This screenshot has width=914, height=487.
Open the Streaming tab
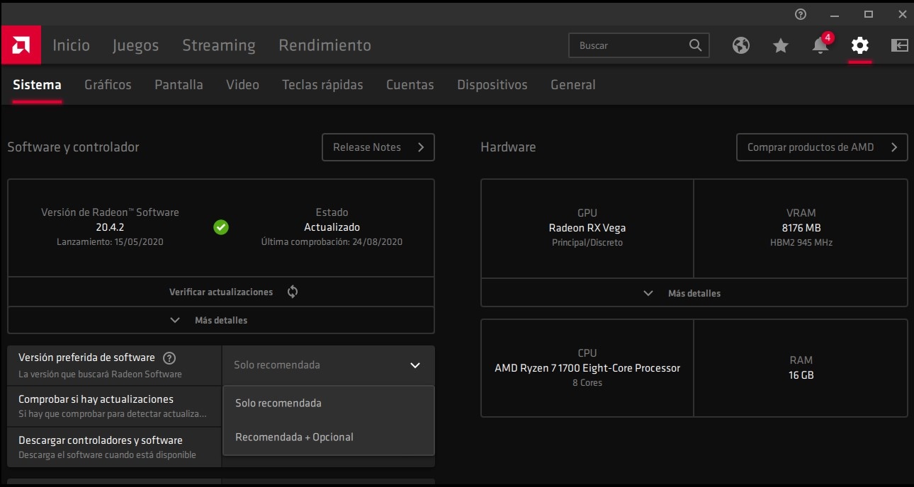tap(219, 45)
